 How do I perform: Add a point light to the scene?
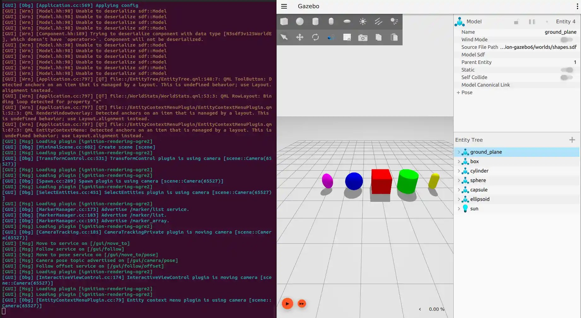pos(363,21)
